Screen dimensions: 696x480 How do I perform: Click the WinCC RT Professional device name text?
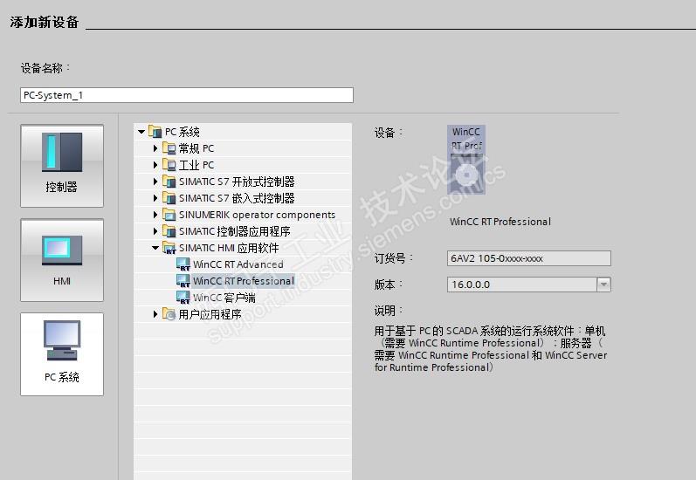tap(500, 222)
